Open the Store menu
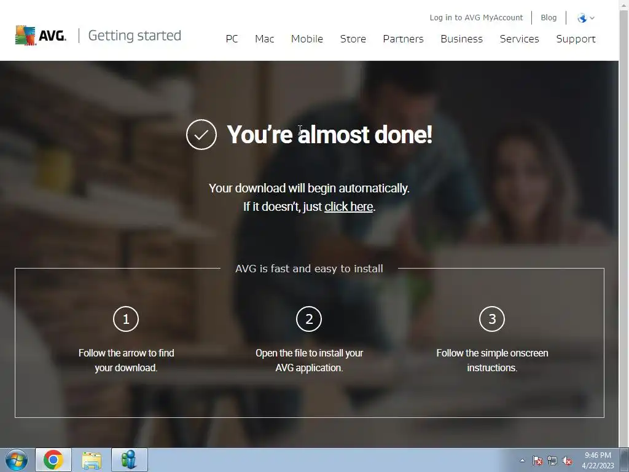629x472 pixels. click(x=353, y=39)
